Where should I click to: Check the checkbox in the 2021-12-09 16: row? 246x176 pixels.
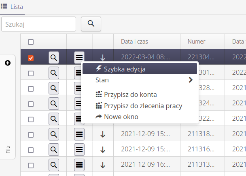tap(31, 165)
